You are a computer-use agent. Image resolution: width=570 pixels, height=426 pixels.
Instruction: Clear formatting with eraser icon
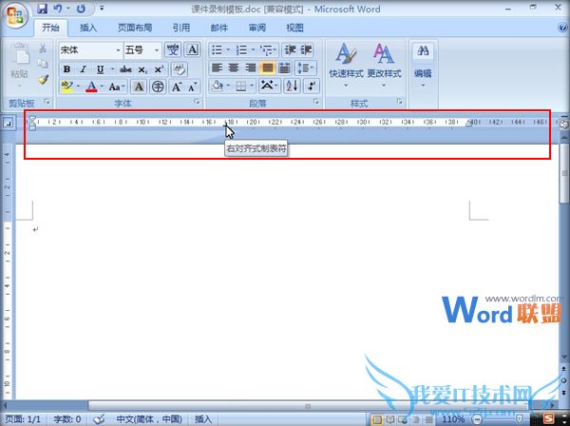coord(180,68)
